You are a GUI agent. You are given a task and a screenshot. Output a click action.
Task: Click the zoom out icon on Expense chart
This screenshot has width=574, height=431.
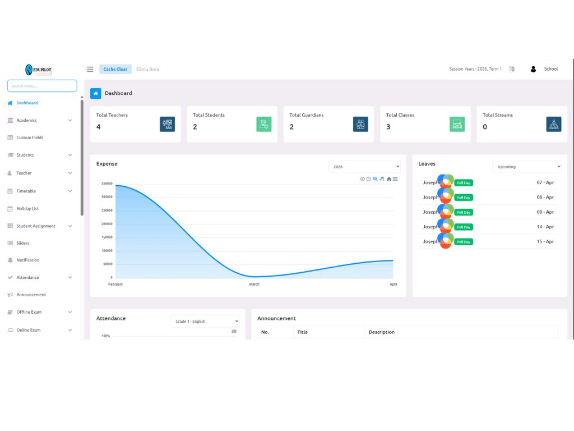368,179
